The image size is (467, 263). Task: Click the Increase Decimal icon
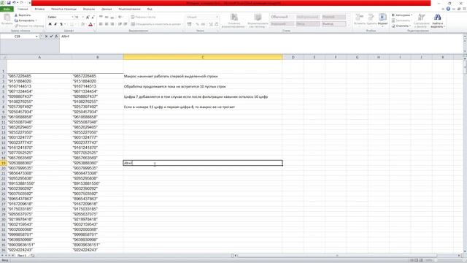pyautogui.click(x=211, y=24)
